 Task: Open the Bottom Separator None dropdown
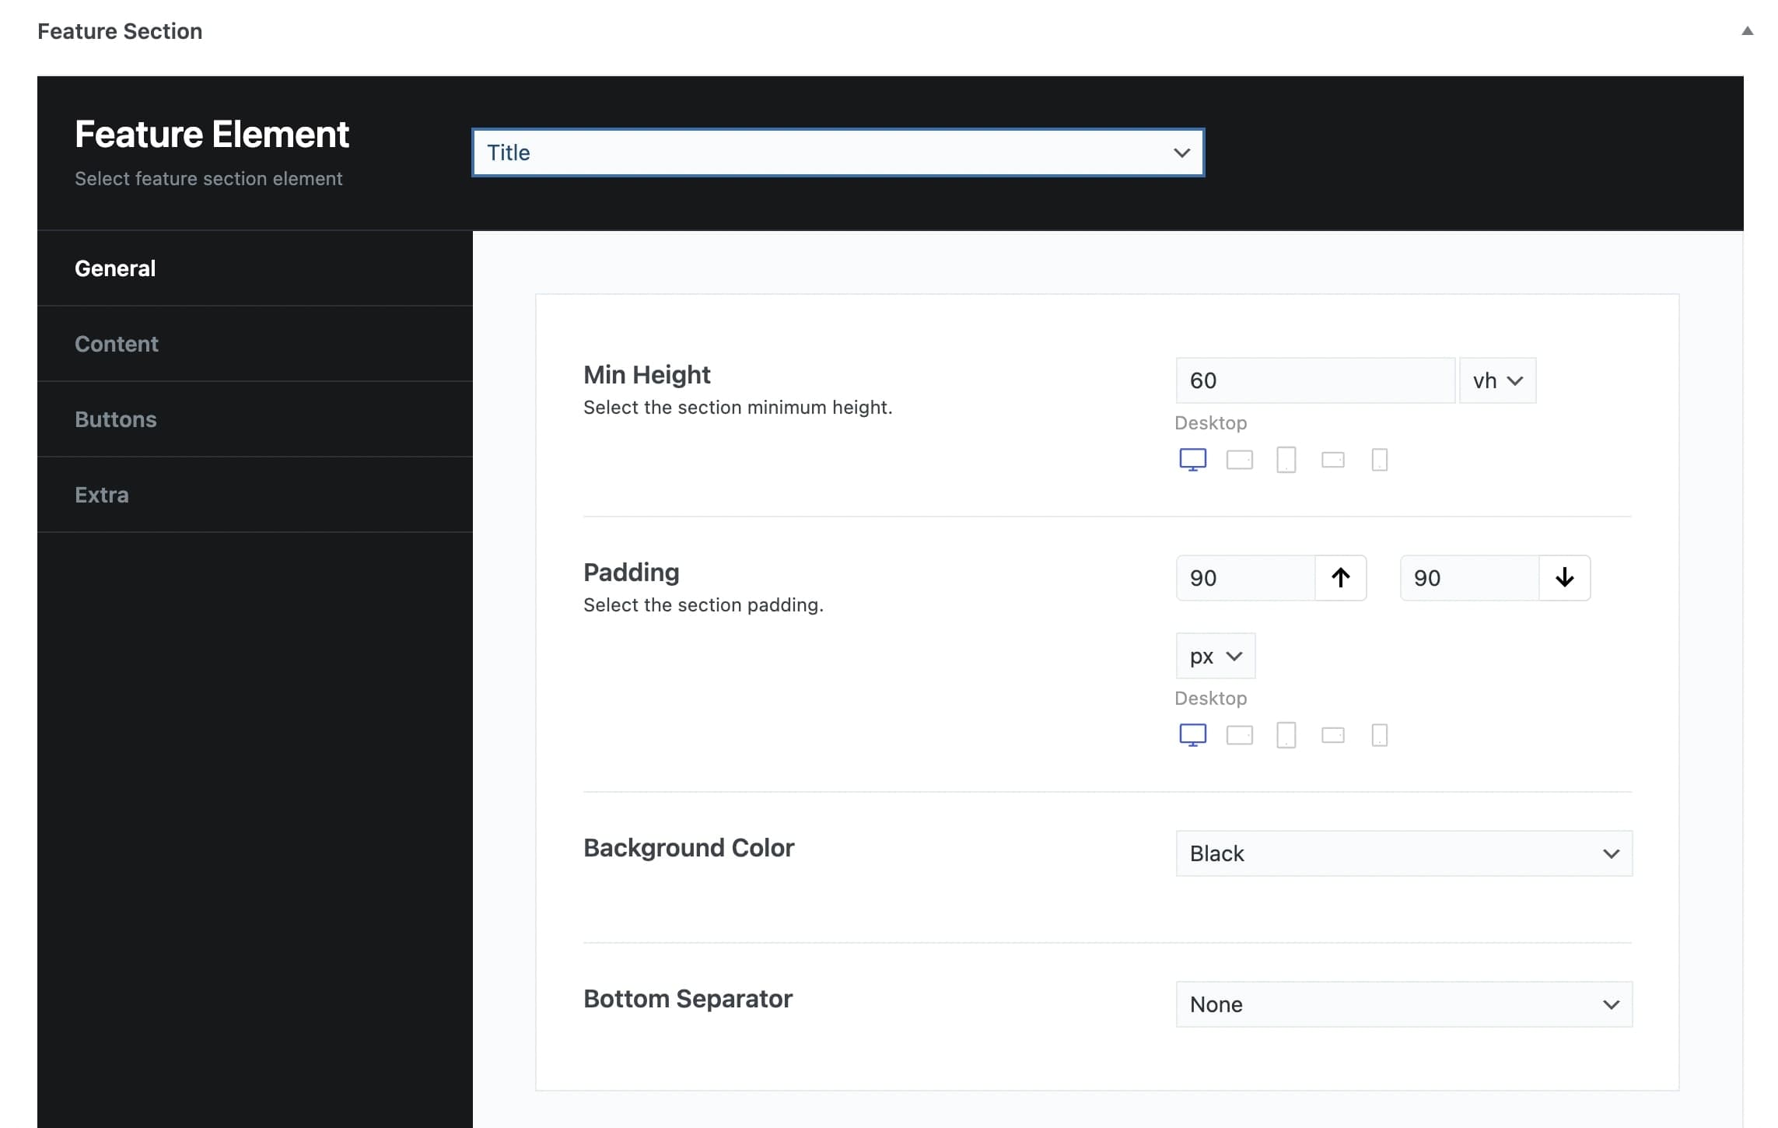[1404, 1004]
